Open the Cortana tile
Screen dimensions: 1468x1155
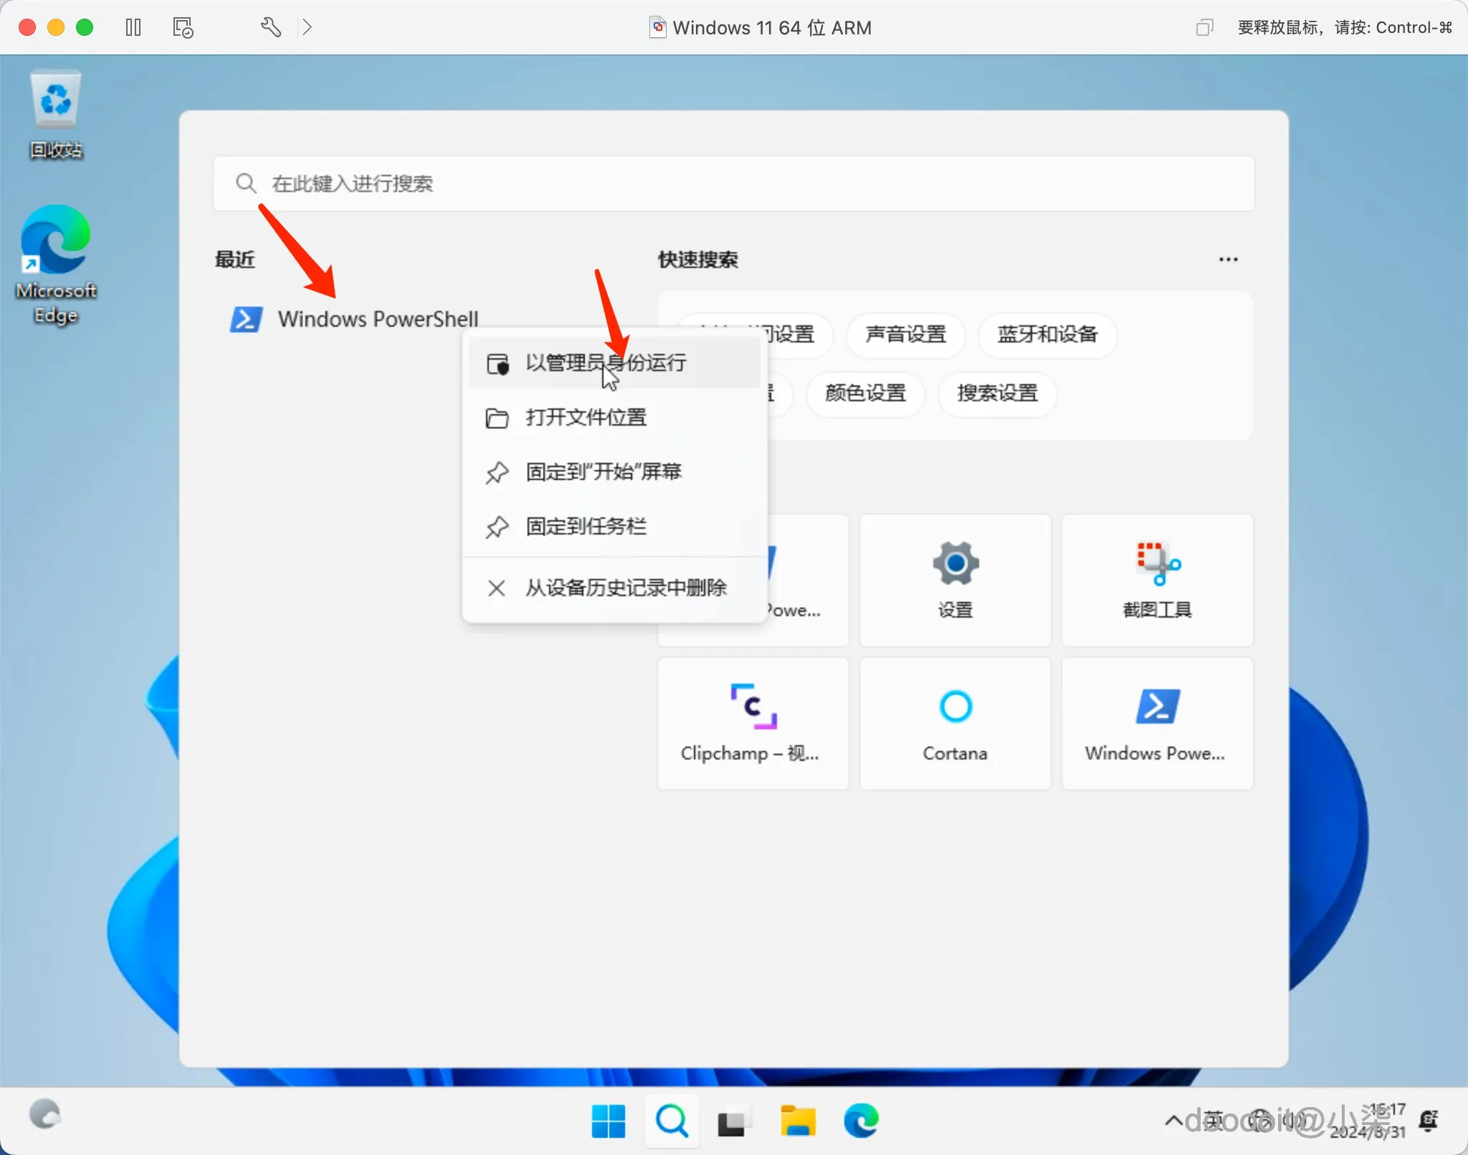click(x=954, y=722)
